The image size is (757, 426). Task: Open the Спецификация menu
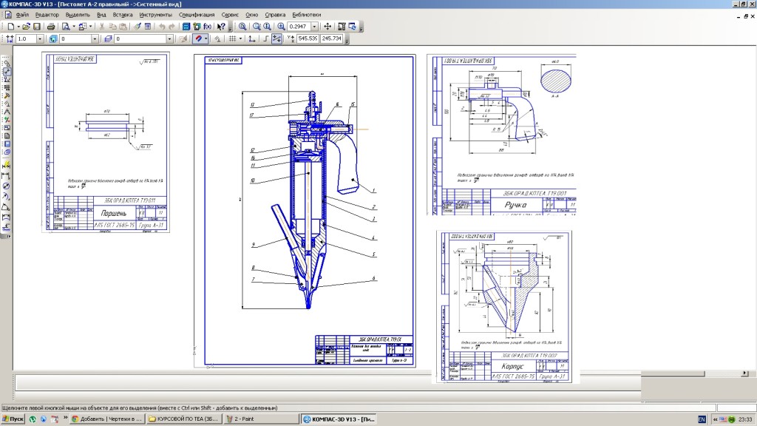(x=197, y=15)
